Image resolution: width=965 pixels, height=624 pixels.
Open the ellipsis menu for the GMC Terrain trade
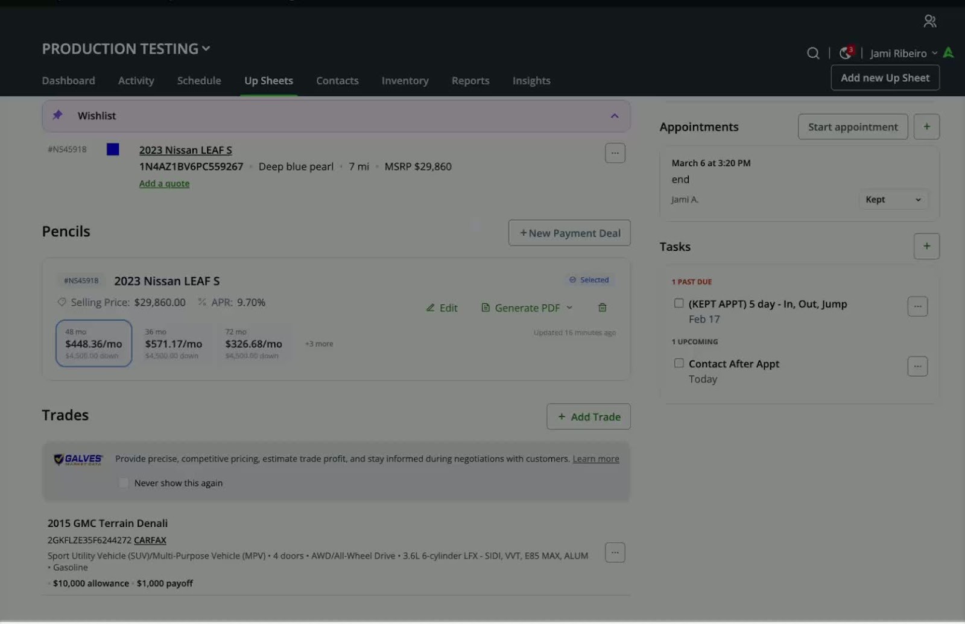615,553
